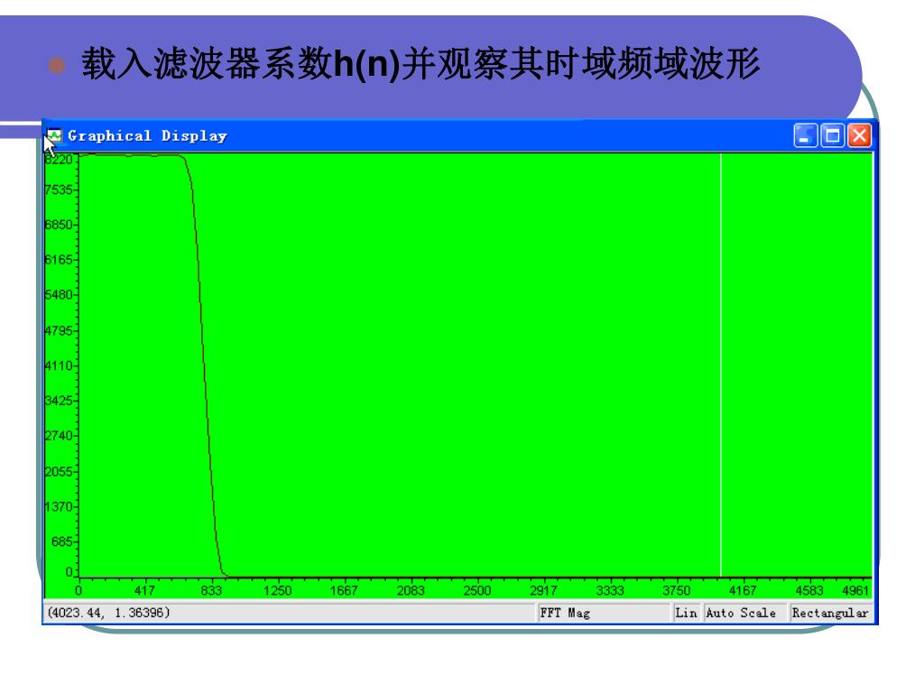Image resolution: width=924 pixels, height=693 pixels.
Task: Click the Graphical Display title bar text
Action: (x=147, y=135)
